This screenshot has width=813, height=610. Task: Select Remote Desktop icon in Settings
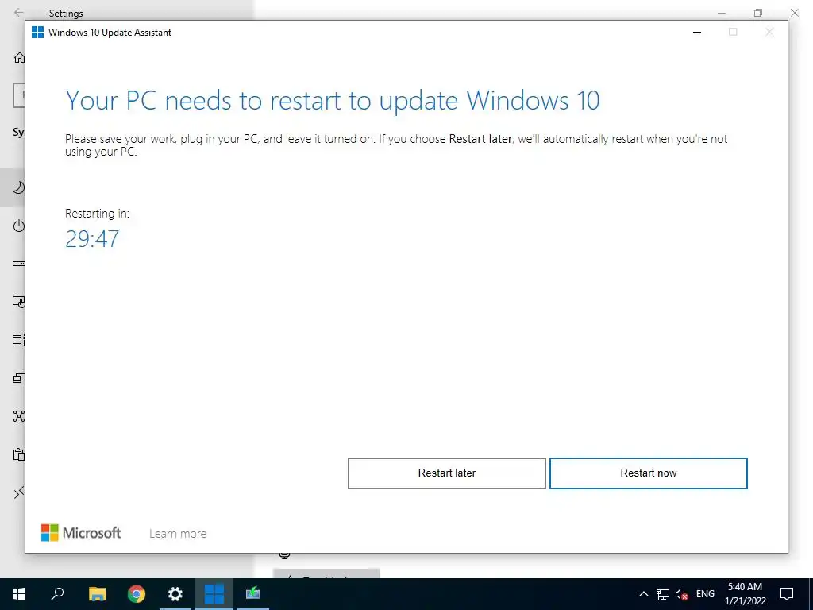(19, 492)
